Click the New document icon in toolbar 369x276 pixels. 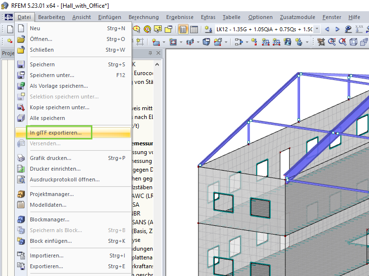click(x=10, y=29)
